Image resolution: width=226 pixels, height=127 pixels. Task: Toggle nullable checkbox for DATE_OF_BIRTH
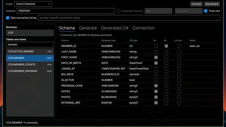tap(156, 63)
